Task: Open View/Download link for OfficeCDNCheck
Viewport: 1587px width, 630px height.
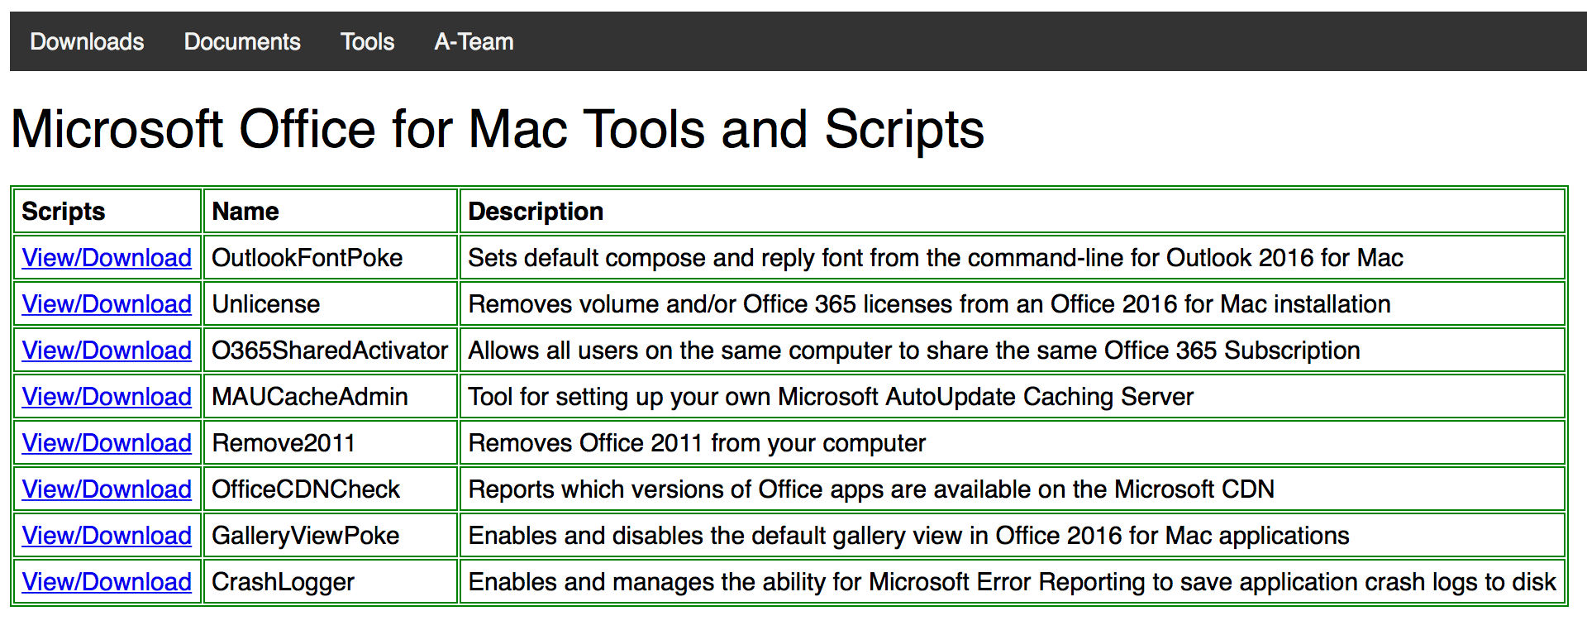Action: pos(107,489)
